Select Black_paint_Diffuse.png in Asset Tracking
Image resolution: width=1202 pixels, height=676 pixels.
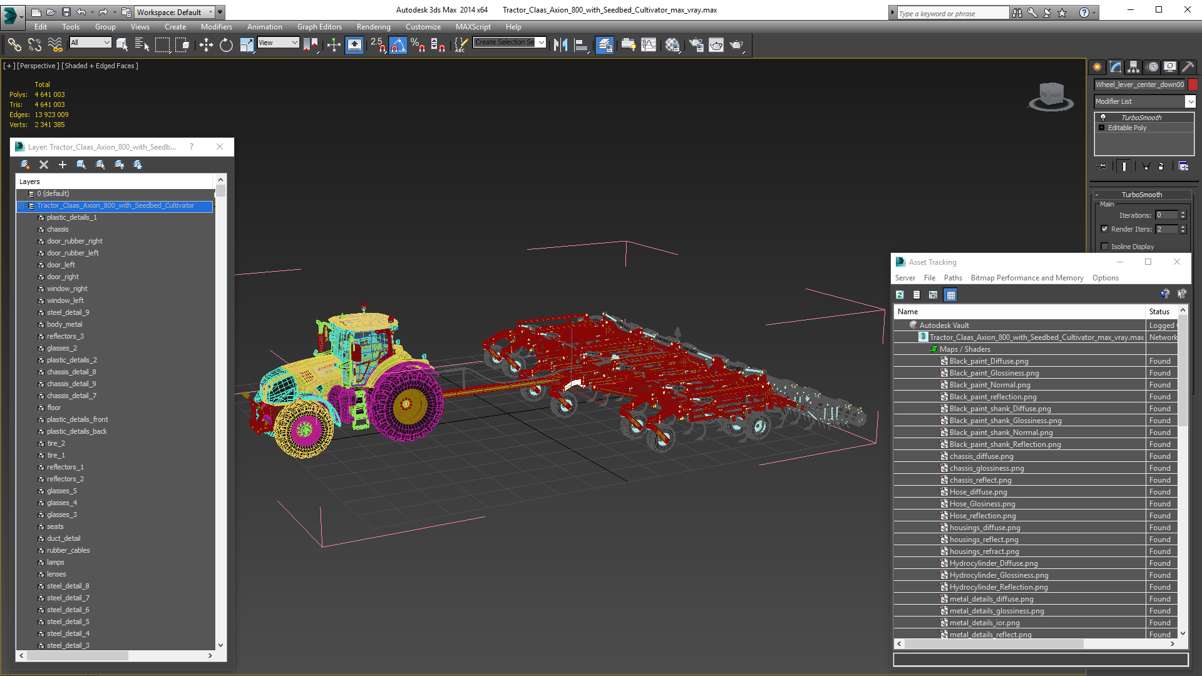[989, 361]
